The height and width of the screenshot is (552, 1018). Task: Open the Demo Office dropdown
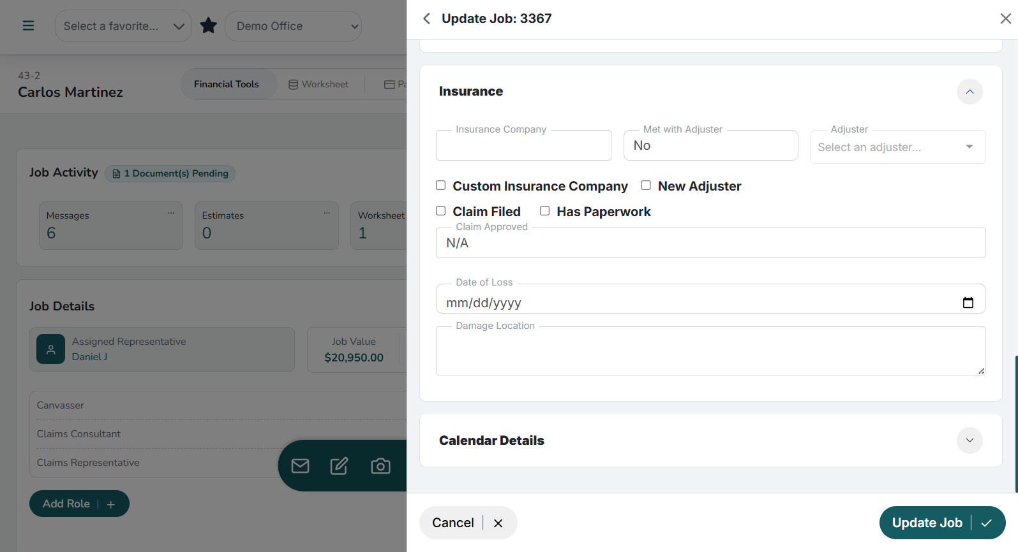coord(294,26)
